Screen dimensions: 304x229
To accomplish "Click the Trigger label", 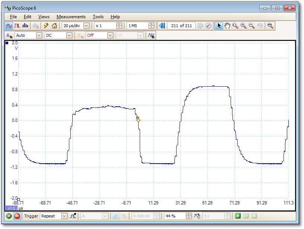I will click(31, 216).
